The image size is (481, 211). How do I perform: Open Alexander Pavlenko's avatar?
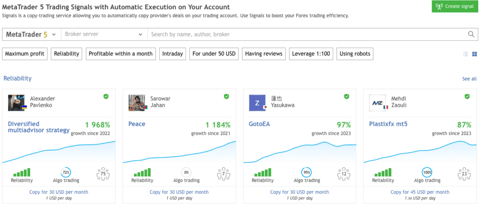click(16, 103)
